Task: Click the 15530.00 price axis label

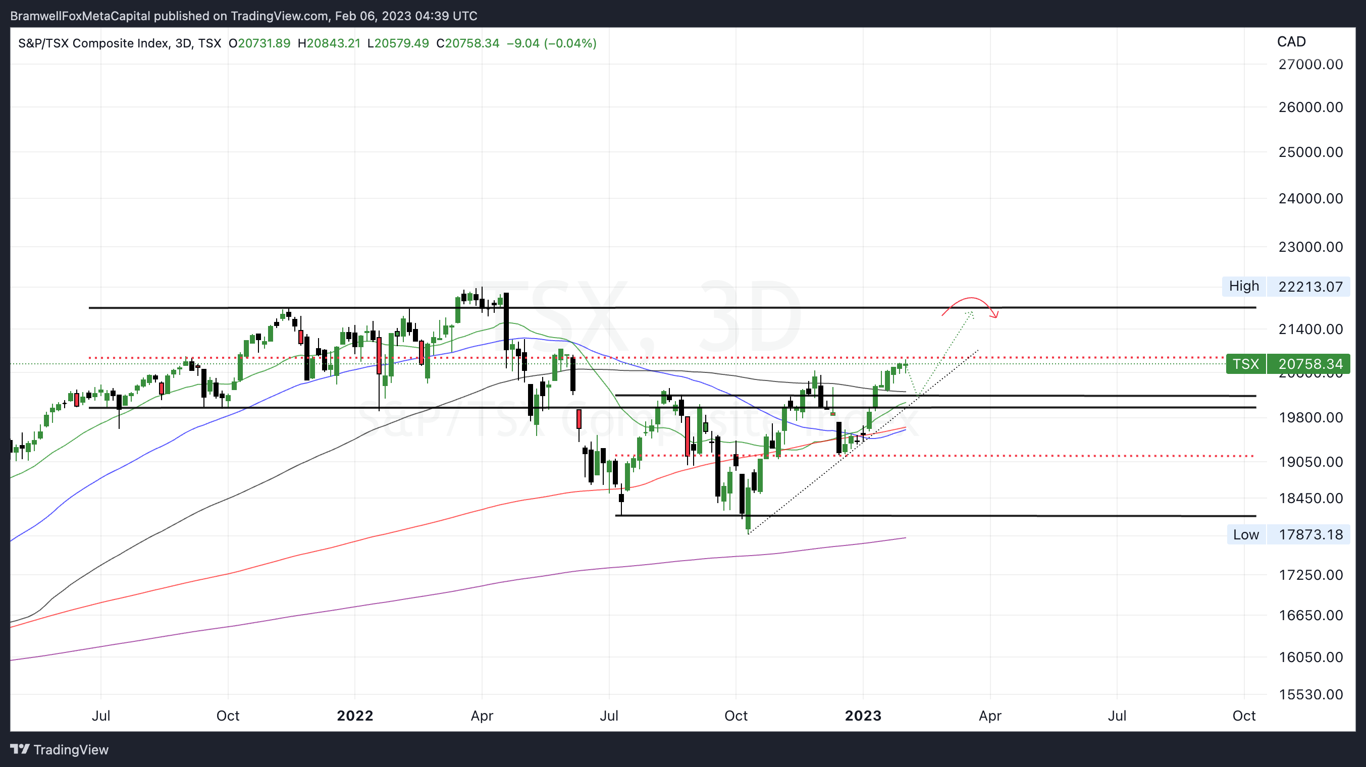Action: click(x=1310, y=694)
